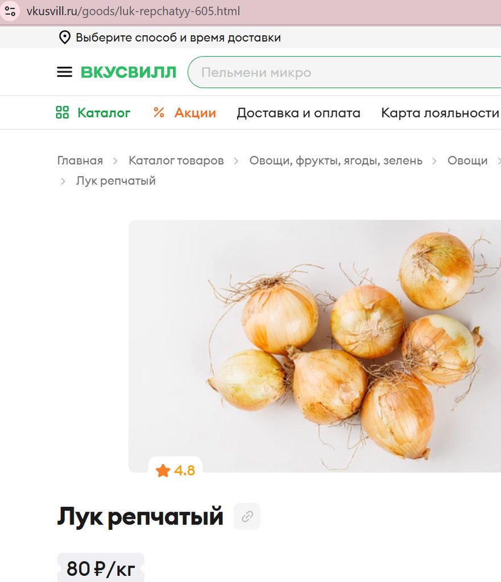Open the Акции menu item
The width and height of the screenshot is (501, 582).
(195, 113)
